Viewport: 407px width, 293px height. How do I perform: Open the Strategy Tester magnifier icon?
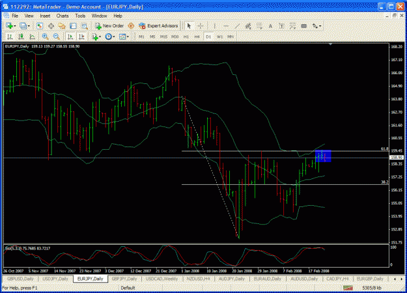tap(85, 26)
